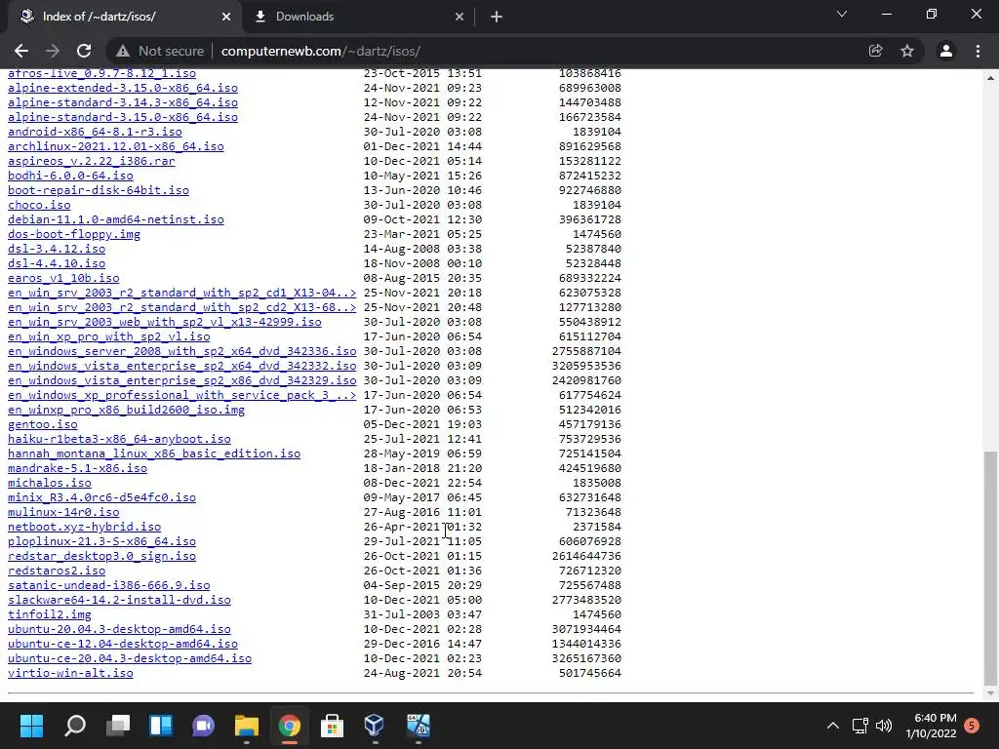Open en_win_xp_pro_with_sp2_vl.iso link
999x749 pixels.
click(109, 336)
